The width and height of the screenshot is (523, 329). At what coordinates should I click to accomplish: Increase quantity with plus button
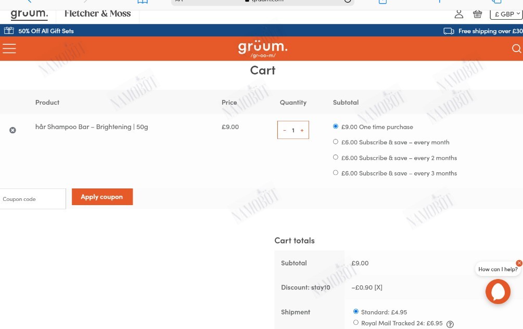(x=302, y=131)
